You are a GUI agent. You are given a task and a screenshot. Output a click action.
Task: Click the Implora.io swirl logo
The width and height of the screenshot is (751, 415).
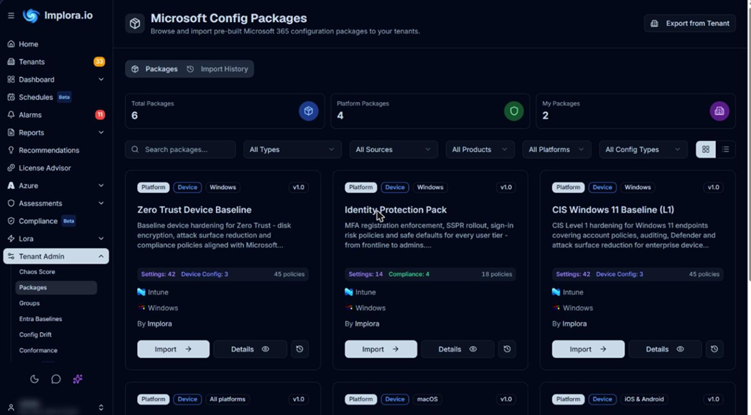31,15
